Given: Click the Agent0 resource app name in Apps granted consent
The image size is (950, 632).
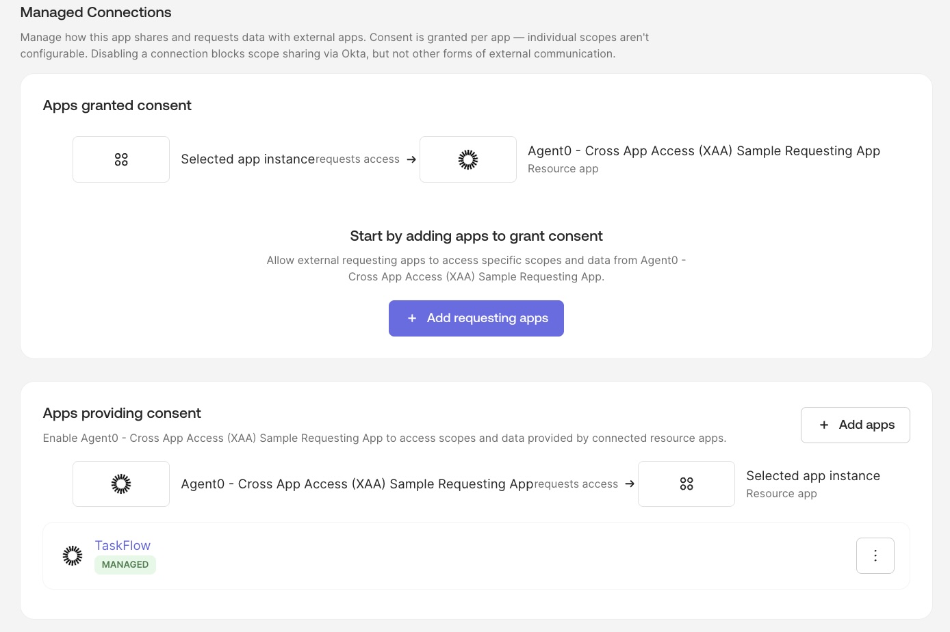Looking at the screenshot, I should (704, 151).
